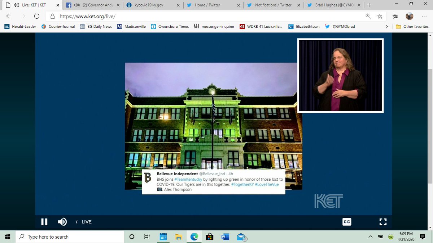Open Microsoft Store from the taskbar
Screen dimensions: 433x243
[209, 237]
